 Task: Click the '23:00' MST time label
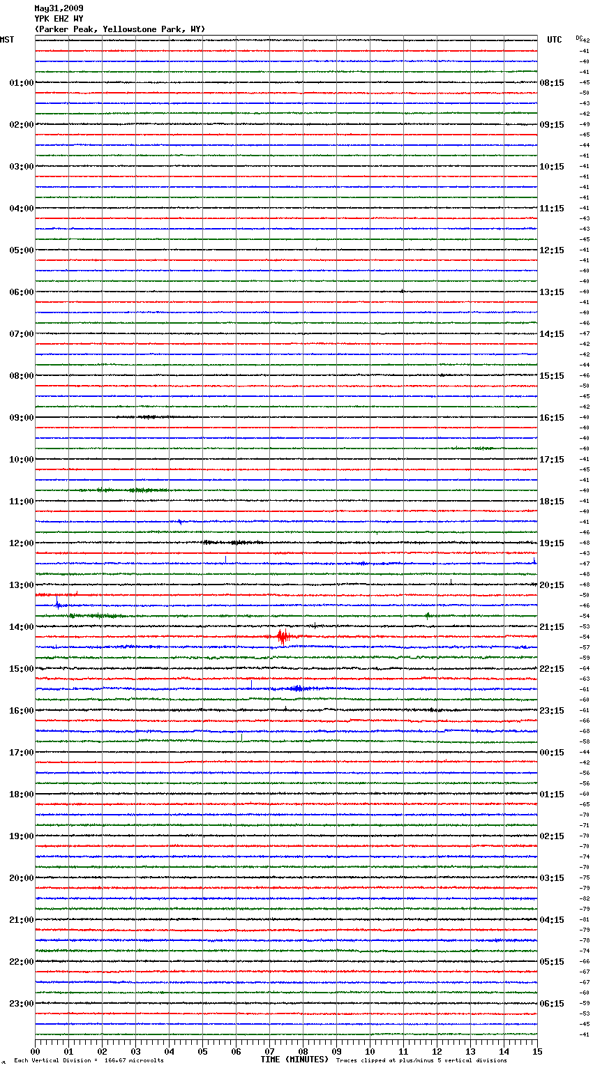click(x=22, y=1004)
